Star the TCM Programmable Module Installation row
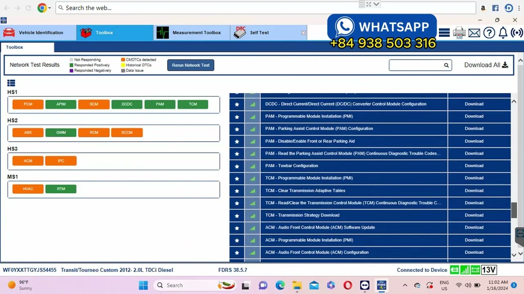Screen dimensions: 524x294 click(237, 178)
